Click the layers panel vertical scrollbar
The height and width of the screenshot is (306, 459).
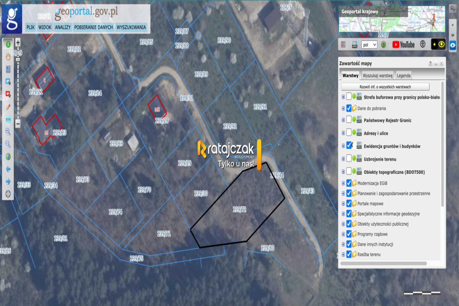point(443,143)
